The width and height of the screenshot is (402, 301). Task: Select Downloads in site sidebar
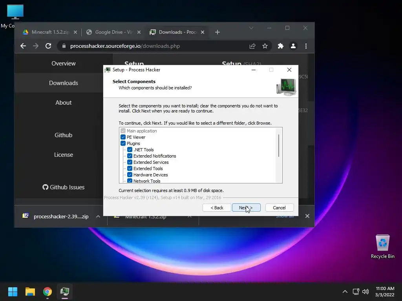coord(64,83)
